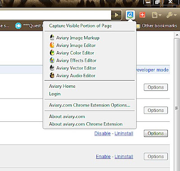
Task: Select About aviary.com Chrome Extension entry
Action: tap(86, 124)
